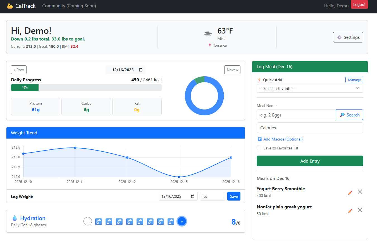This screenshot has width=377, height=243.
Task: Click the CalTrack muscle logo icon
Action: click(10, 6)
